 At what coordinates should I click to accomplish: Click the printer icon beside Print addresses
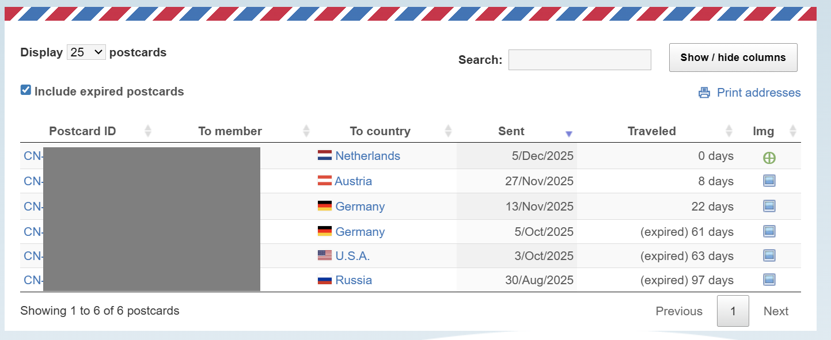click(704, 93)
